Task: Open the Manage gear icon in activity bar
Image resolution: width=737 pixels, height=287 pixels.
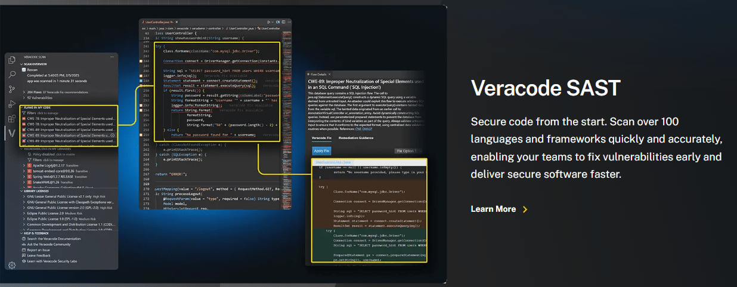Action: click(x=12, y=265)
